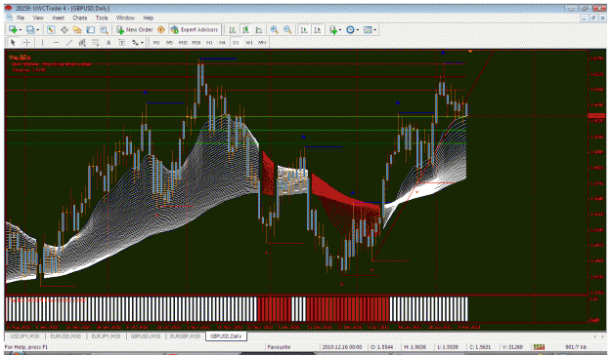The width and height of the screenshot is (611, 355).
Task: Open the Profiles toolbar icon
Action: point(30,30)
